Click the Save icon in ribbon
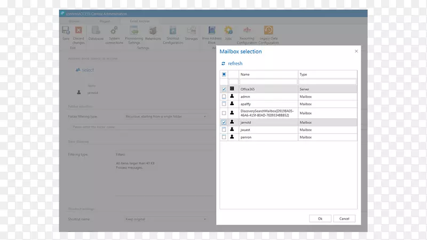The image size is (427, 240). 66,30
